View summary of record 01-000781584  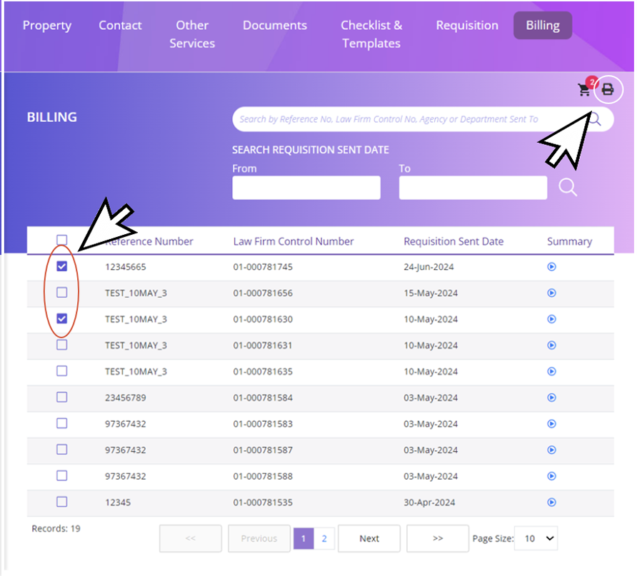tap(551, 398)
